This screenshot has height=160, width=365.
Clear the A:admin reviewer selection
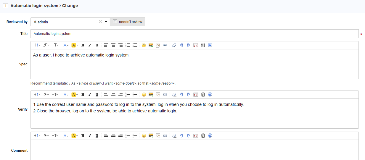(100, 22)
